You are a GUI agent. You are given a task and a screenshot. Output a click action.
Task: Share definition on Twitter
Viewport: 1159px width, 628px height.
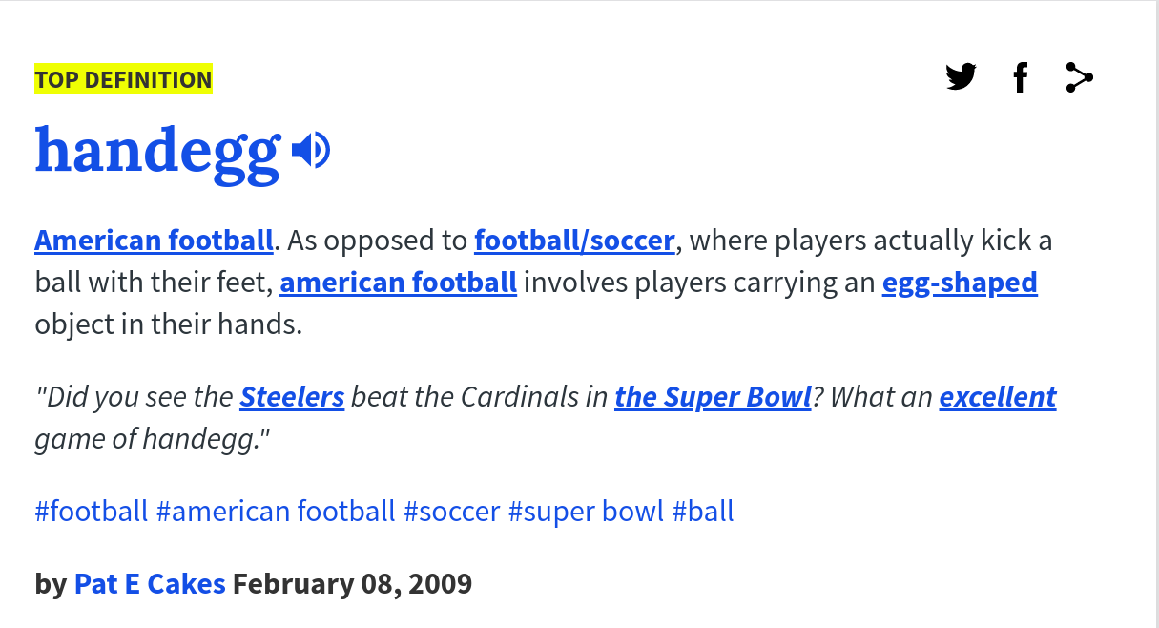click(961, 77)
